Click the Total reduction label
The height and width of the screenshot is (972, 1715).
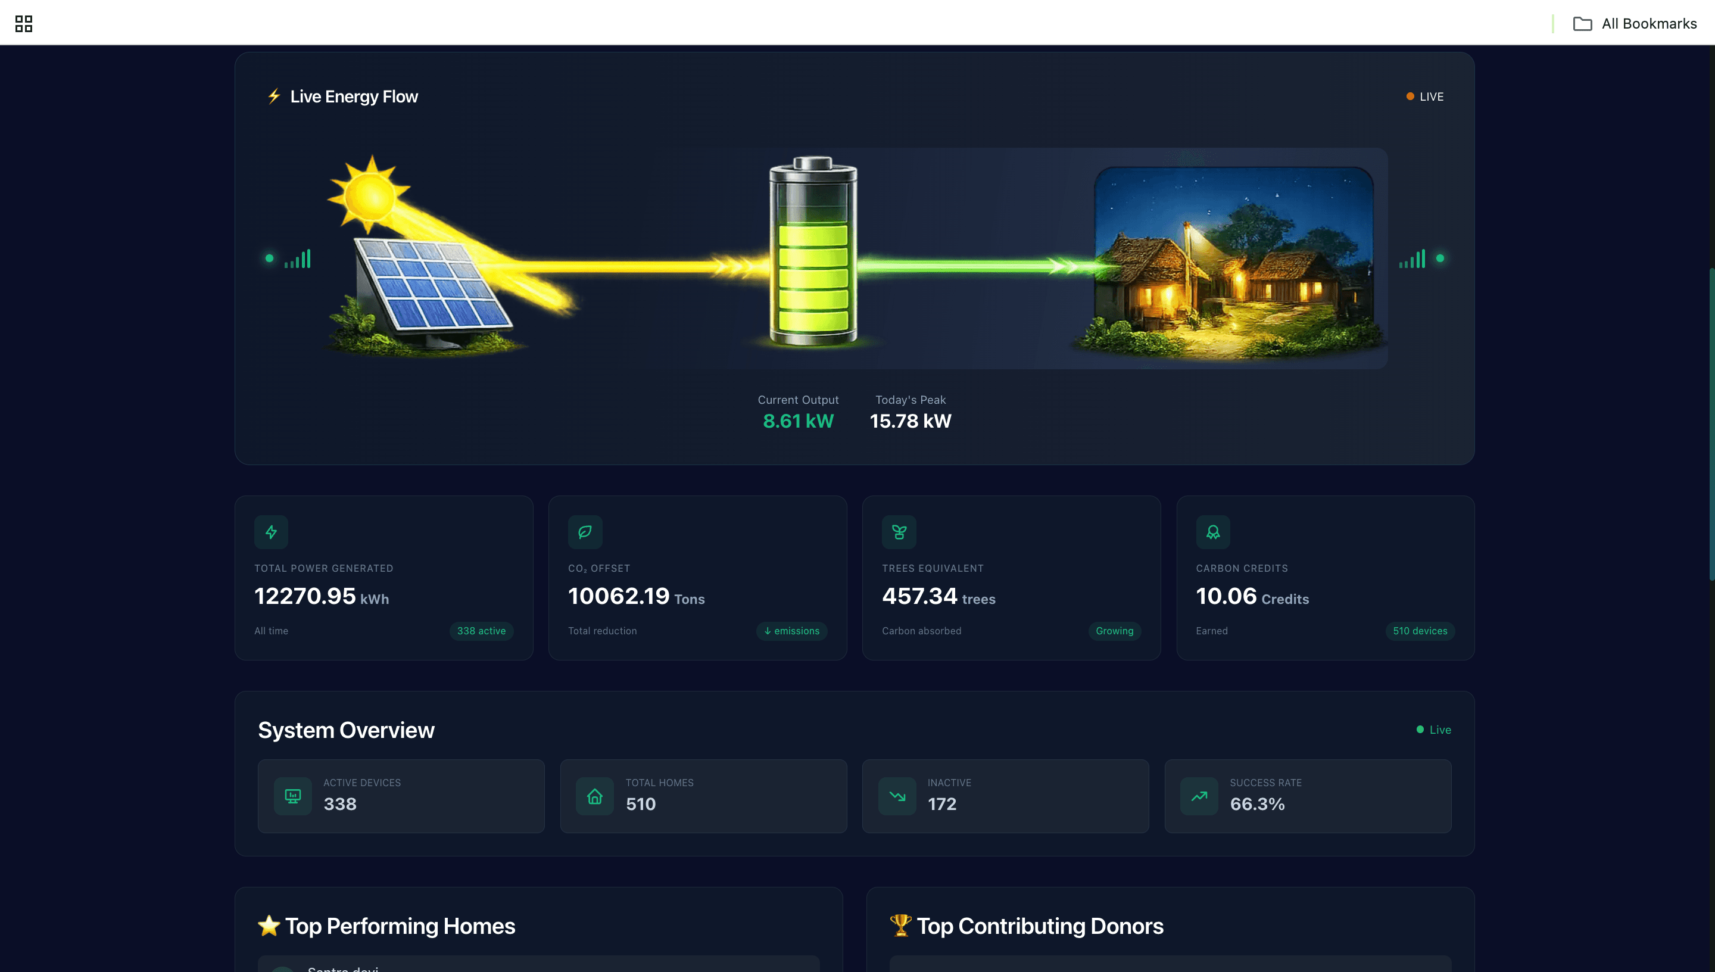(x=602, y=631)
